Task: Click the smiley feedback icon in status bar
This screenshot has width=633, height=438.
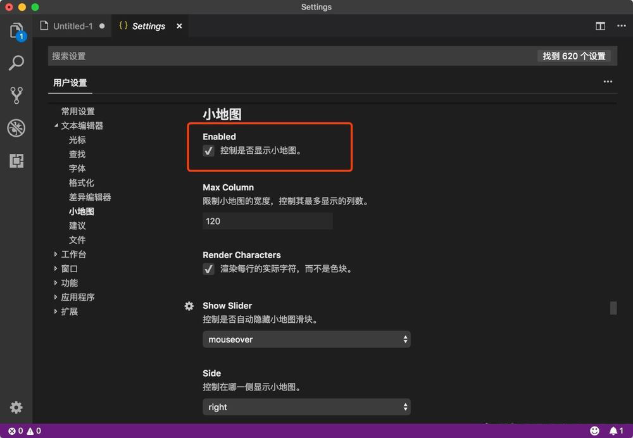Action: [594, 430]
